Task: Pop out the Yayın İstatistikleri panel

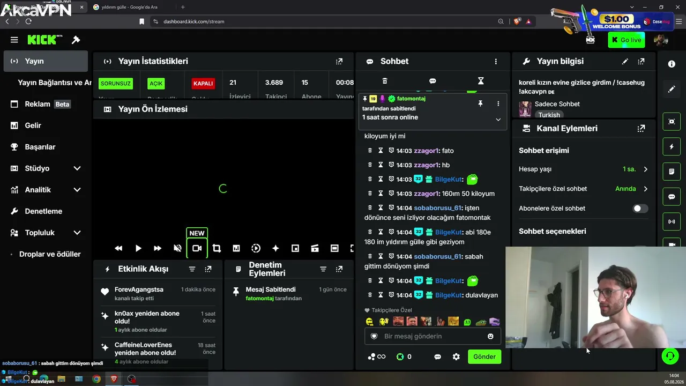Action: click(x=339, y=62)
